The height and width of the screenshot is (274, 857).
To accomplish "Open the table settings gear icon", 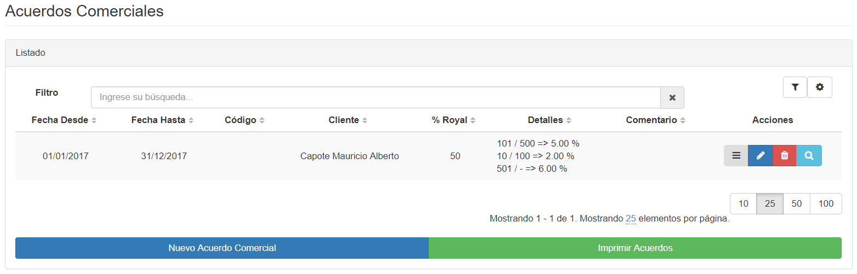I will (820, 87).
